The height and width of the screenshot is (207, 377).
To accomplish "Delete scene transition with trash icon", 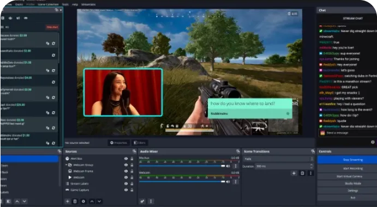I will (x=302, y=173).
